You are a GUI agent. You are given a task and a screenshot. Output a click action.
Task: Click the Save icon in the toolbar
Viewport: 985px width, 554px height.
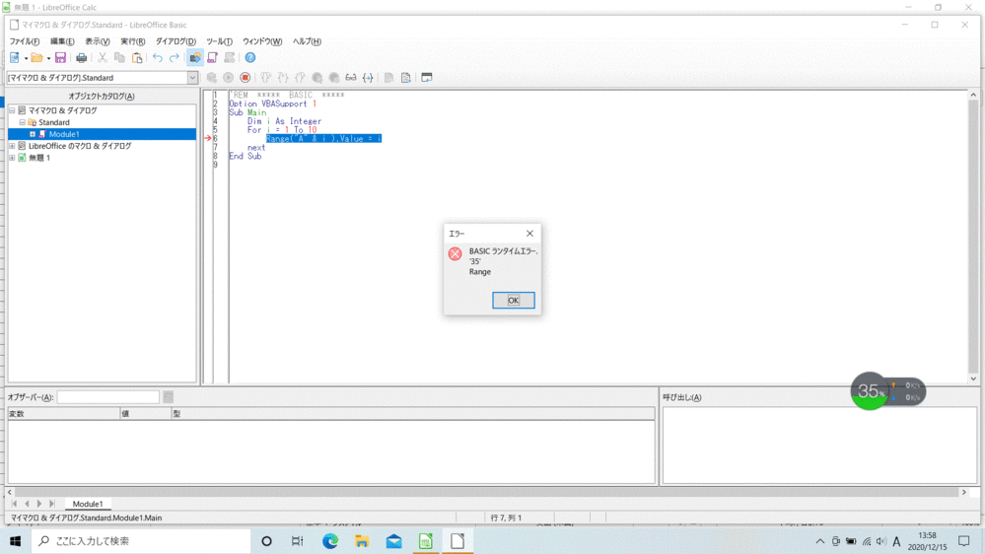point(60,58)
